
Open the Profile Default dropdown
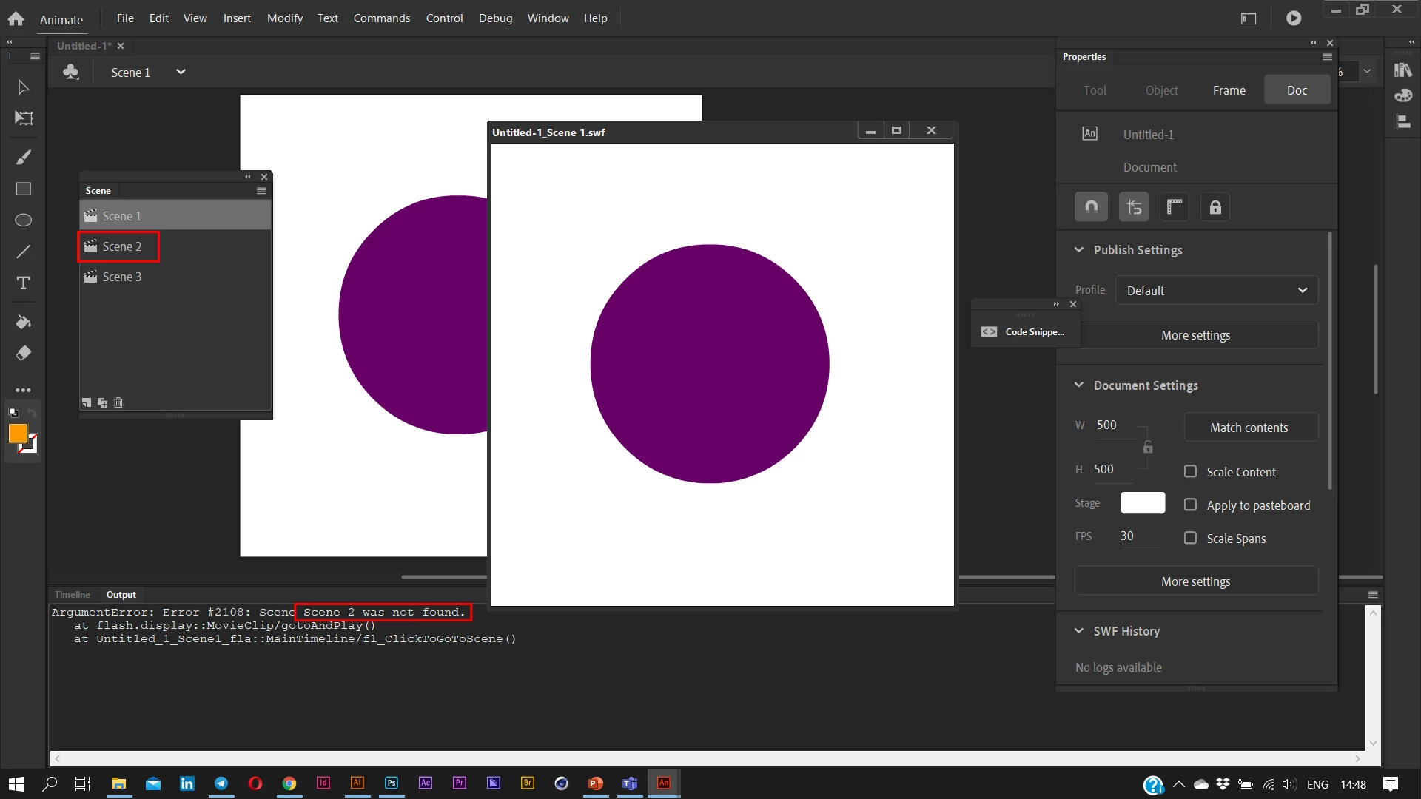[1217, 291]
